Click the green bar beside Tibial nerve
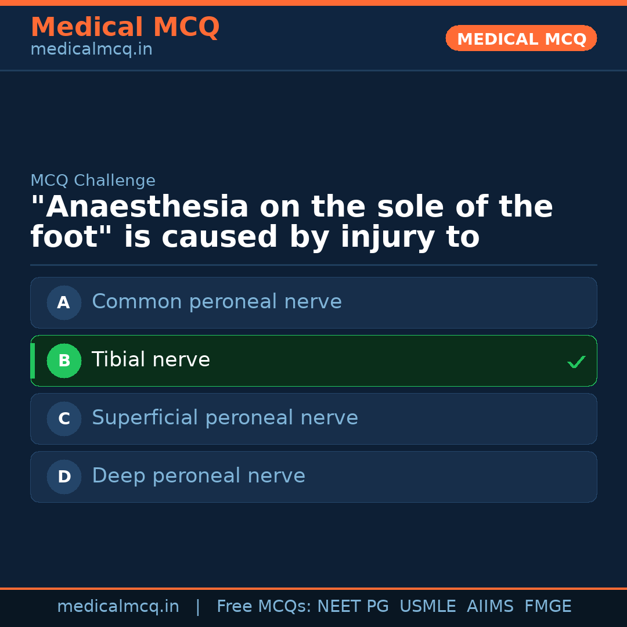The width and height of the screenshot is (627, 627). click(x=33, y=361)
